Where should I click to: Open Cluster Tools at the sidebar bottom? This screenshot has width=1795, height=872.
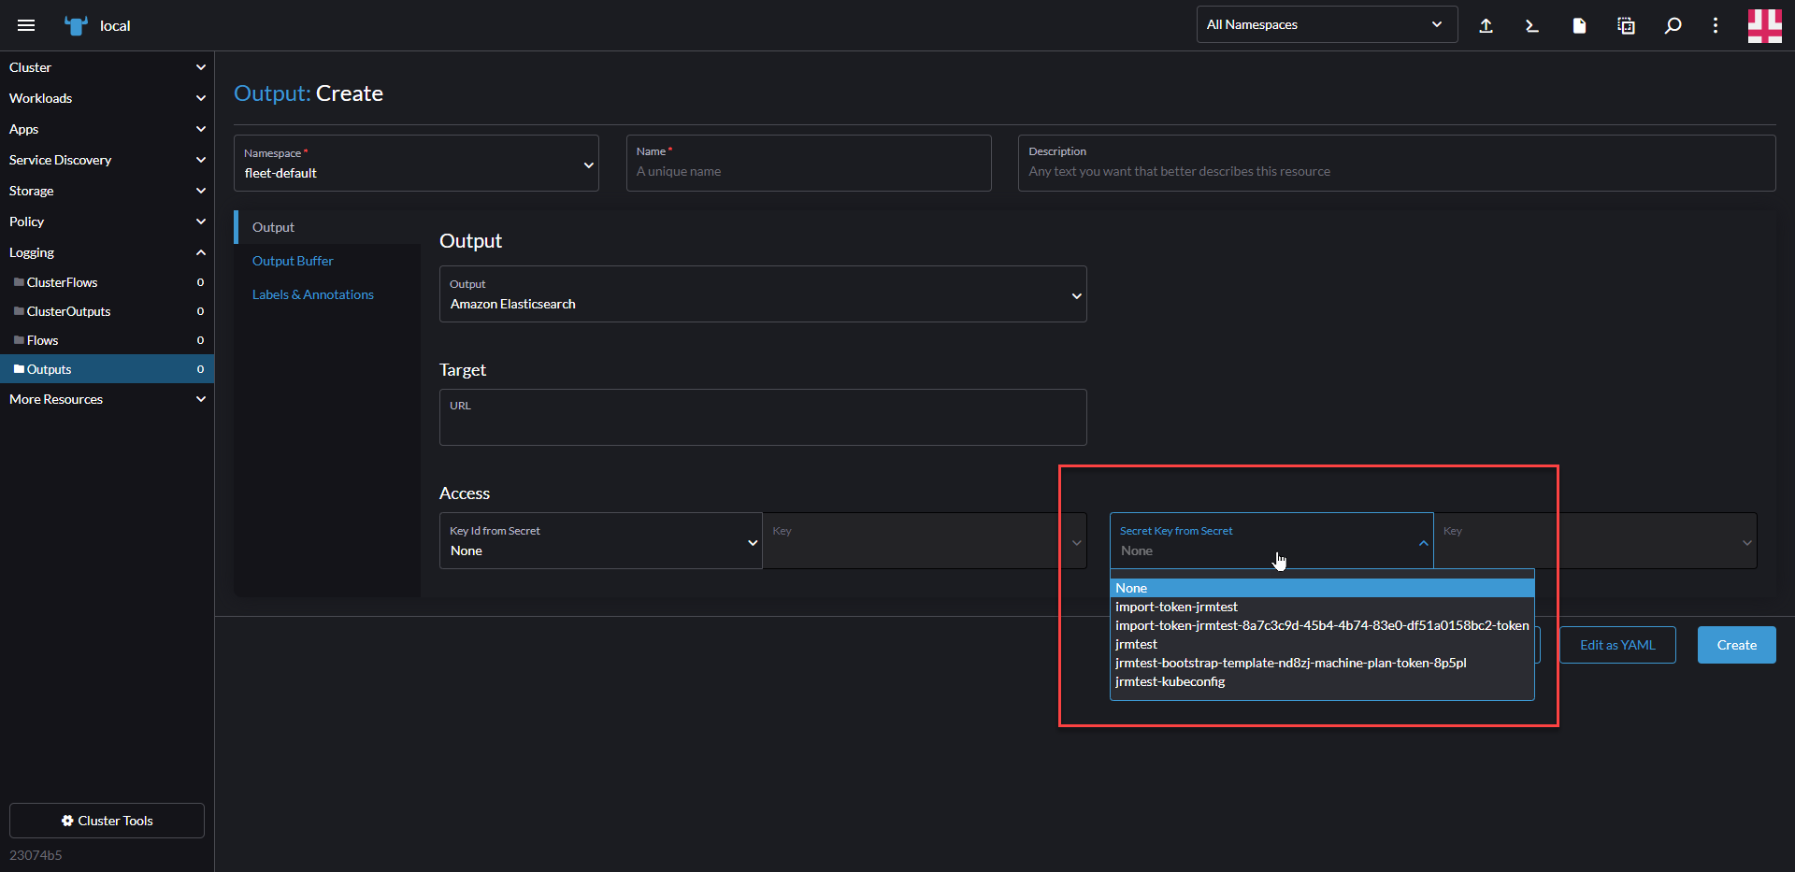pos(106,821)
